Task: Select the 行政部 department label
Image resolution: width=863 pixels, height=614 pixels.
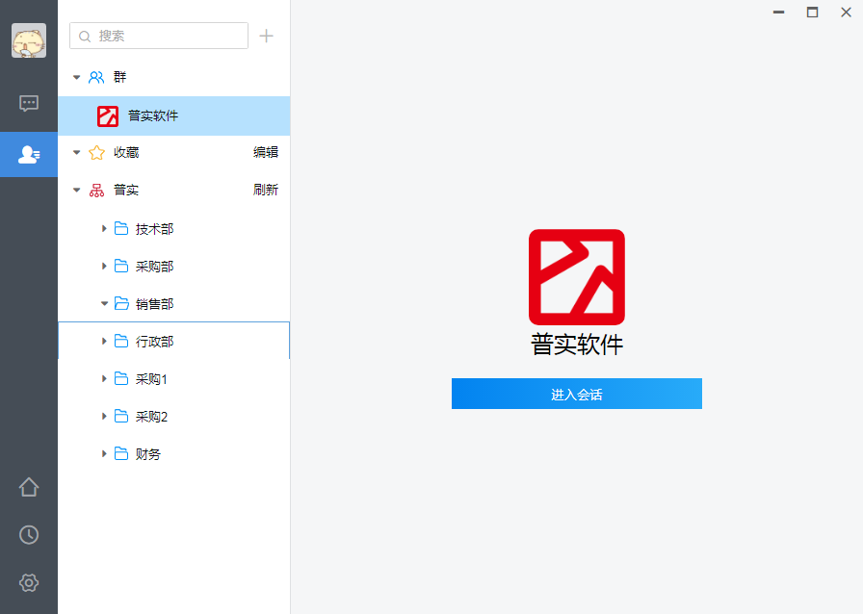Action: (x=155, y=342)
